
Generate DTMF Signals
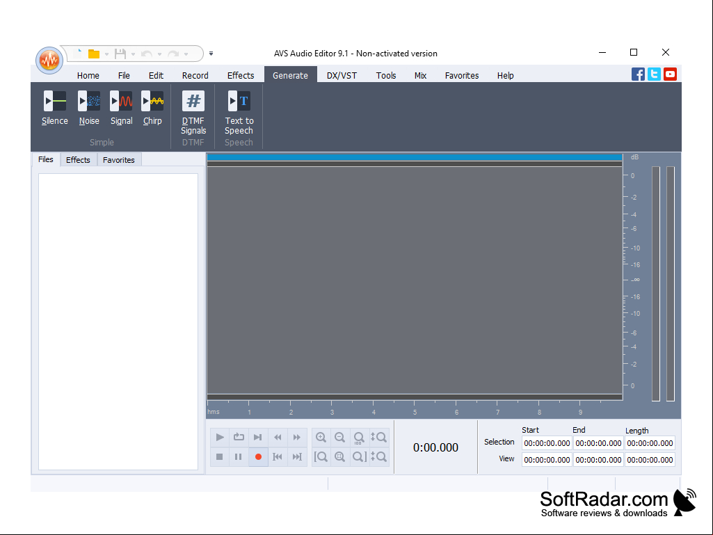[193, 113]
